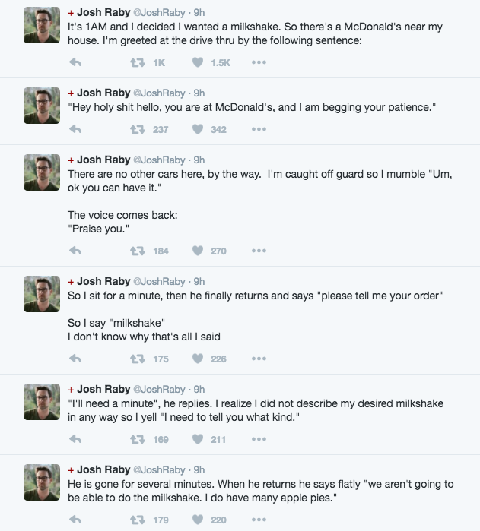Retweet the tweet with 184 retweets
The image size is (480, 531).
click(138, 251)
